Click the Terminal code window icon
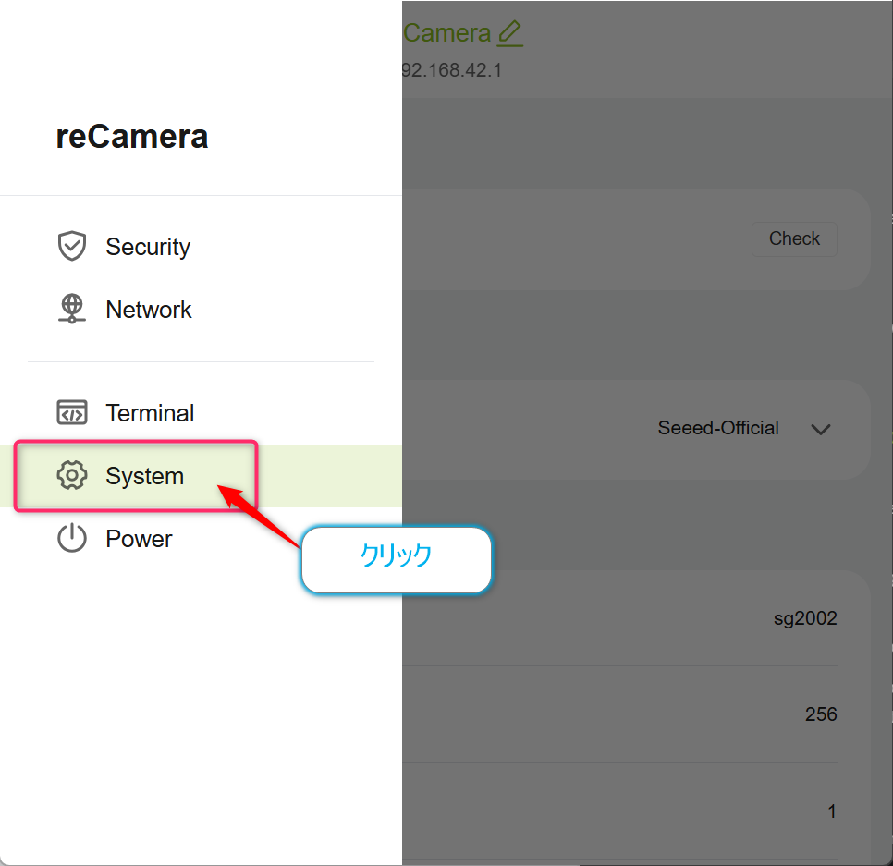 [x=72, y=413]
